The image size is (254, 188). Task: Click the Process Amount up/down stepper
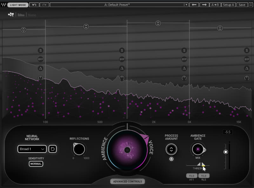pos(171,149)
